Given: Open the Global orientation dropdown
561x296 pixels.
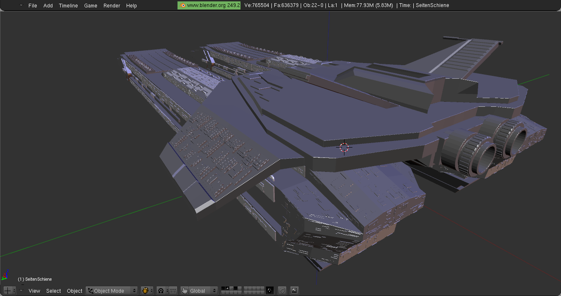Looking at the screenshot, I should (203, 291).
